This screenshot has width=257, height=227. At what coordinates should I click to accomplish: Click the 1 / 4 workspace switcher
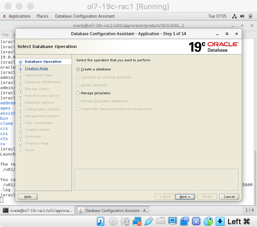(249, 210)
